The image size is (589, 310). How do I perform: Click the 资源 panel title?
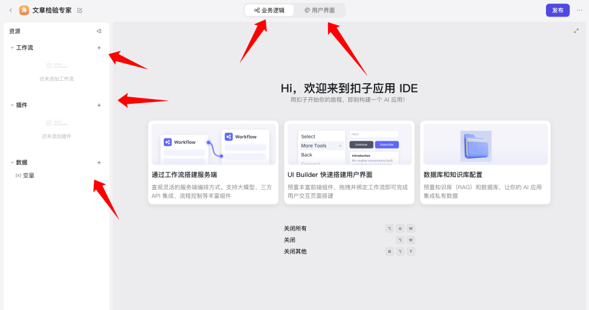click(x=15, y=31)
